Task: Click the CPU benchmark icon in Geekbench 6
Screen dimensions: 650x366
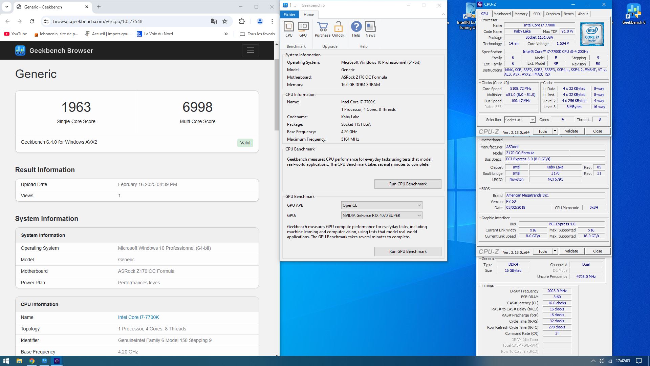Action: pyautogui.click(x=289, y=29)
